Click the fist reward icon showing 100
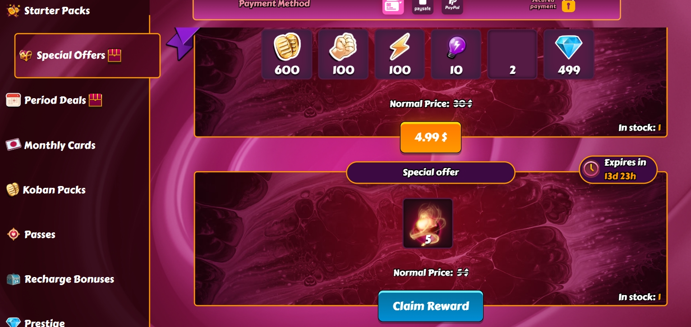Screen dimensions: 691x327 pos(343,54)
